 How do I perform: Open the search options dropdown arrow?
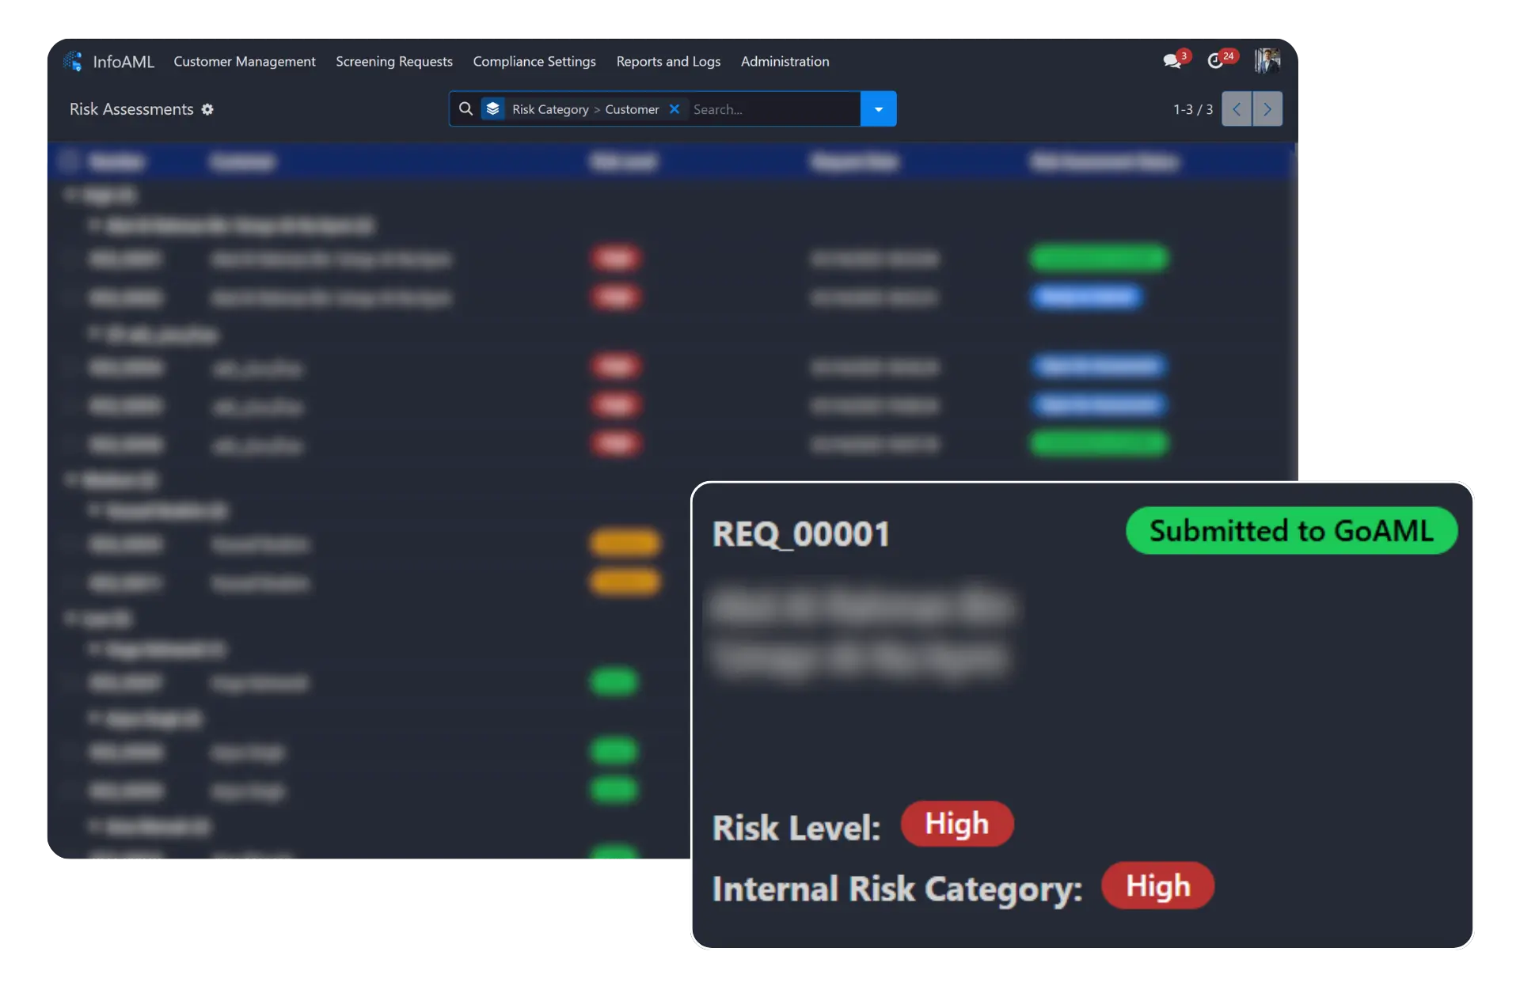click(x=879, y=109)
